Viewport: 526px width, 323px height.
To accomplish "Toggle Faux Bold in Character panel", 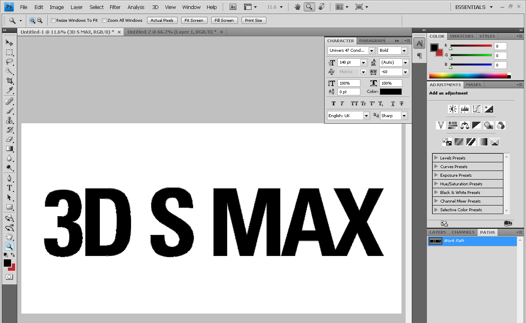I will click(333, 104).
